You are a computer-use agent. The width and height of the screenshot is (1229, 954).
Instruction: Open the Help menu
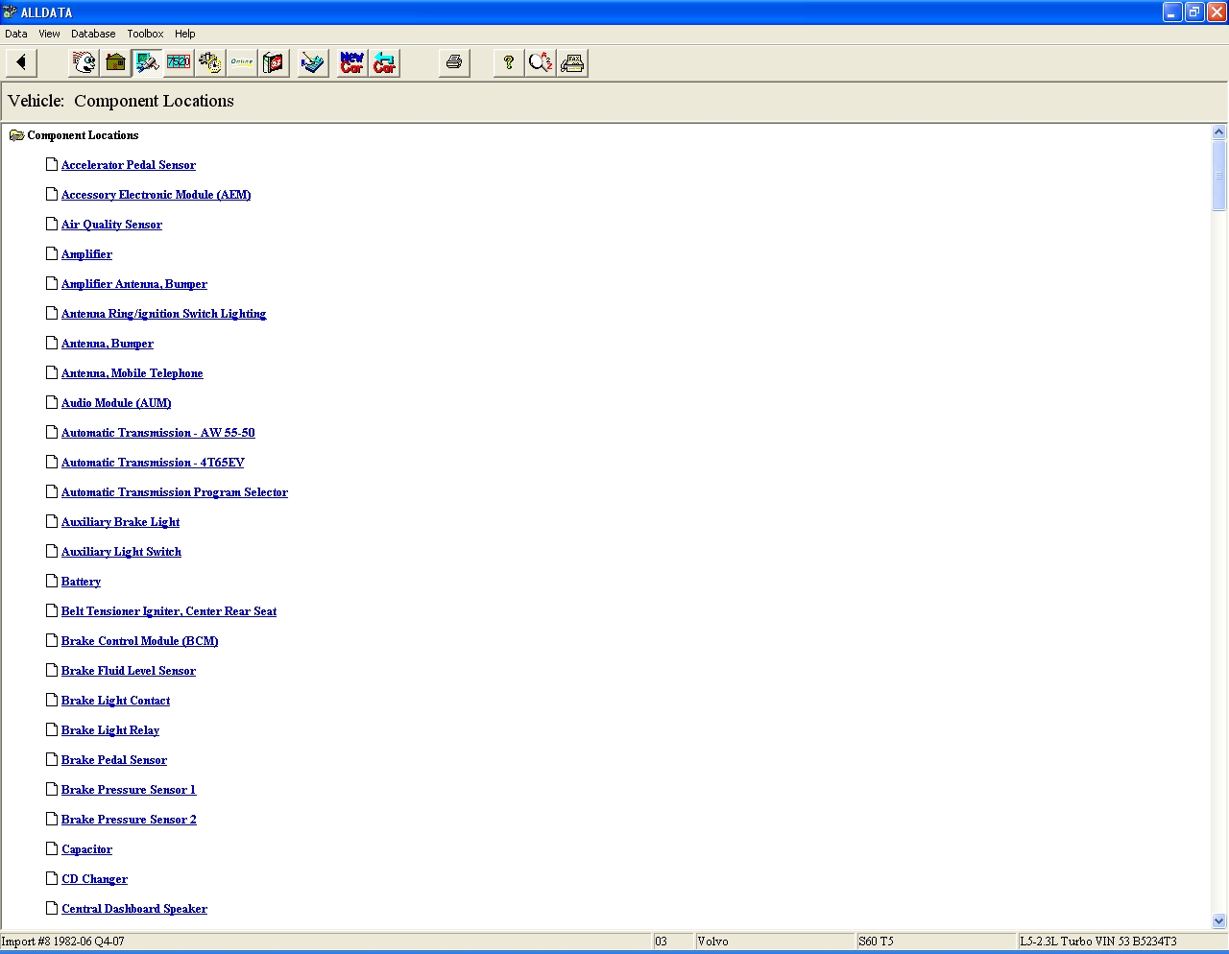185,34
